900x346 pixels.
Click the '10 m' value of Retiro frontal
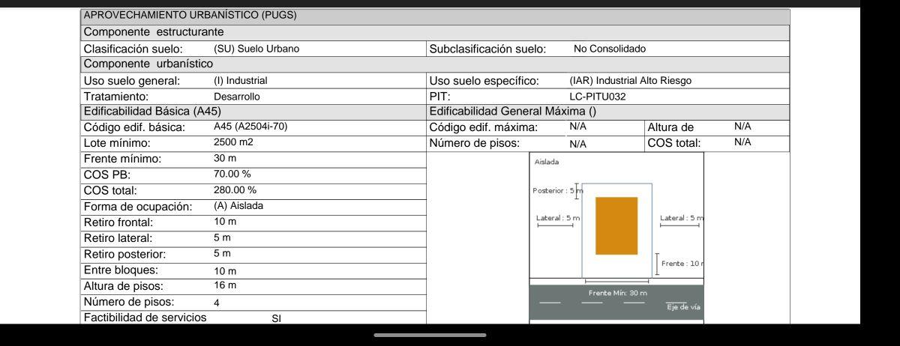[225, 222]
